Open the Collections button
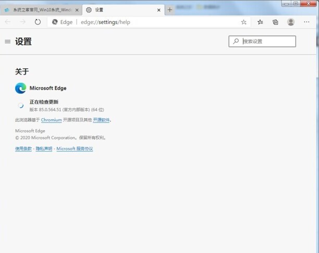This screenshot has height=253, width=319. coord(275,22)
